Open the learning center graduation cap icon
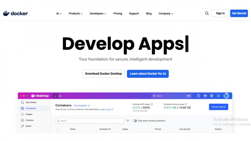Screen dimensions: 251x141 (205, 96)
